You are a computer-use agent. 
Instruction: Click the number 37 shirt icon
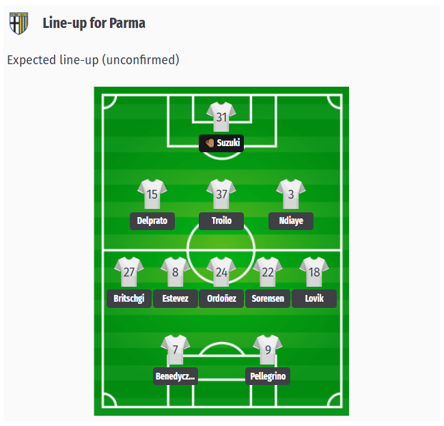[221, 194]
